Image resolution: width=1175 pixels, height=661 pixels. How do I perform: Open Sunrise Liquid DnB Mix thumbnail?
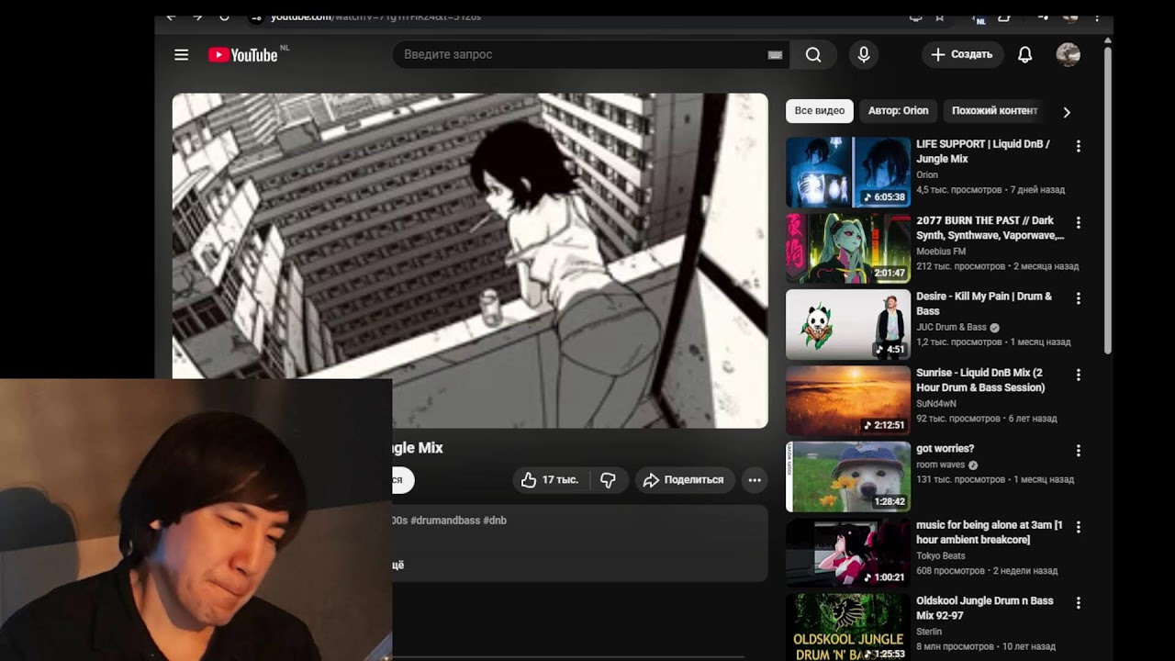(847, 401)
